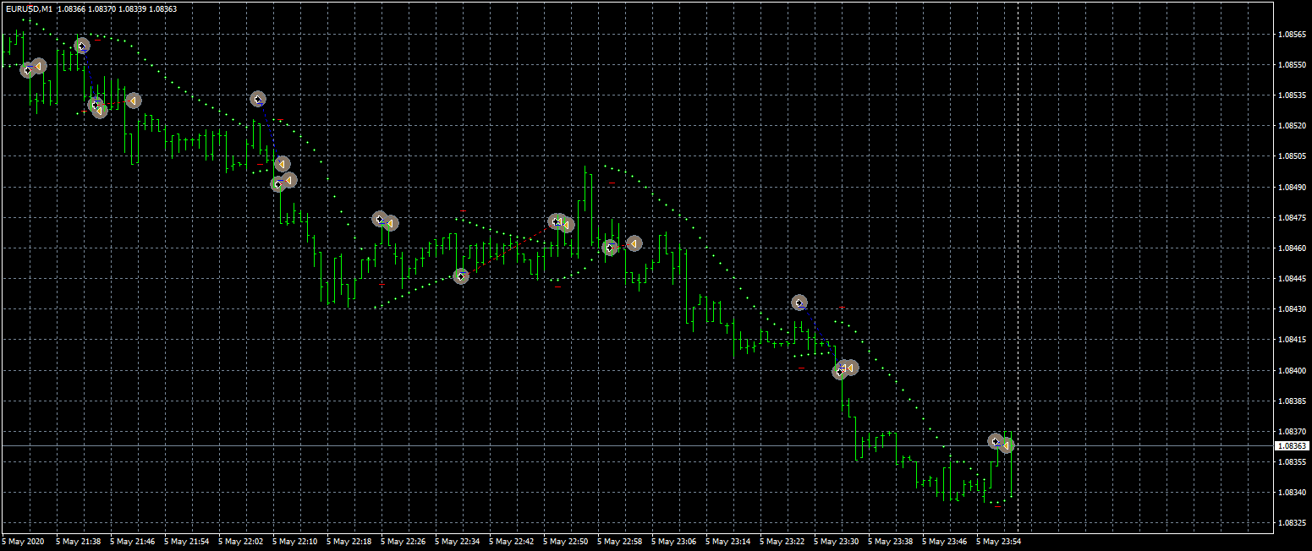
Task: Click the 1.08505 price axis label
Action: [x=1293, y=156]
